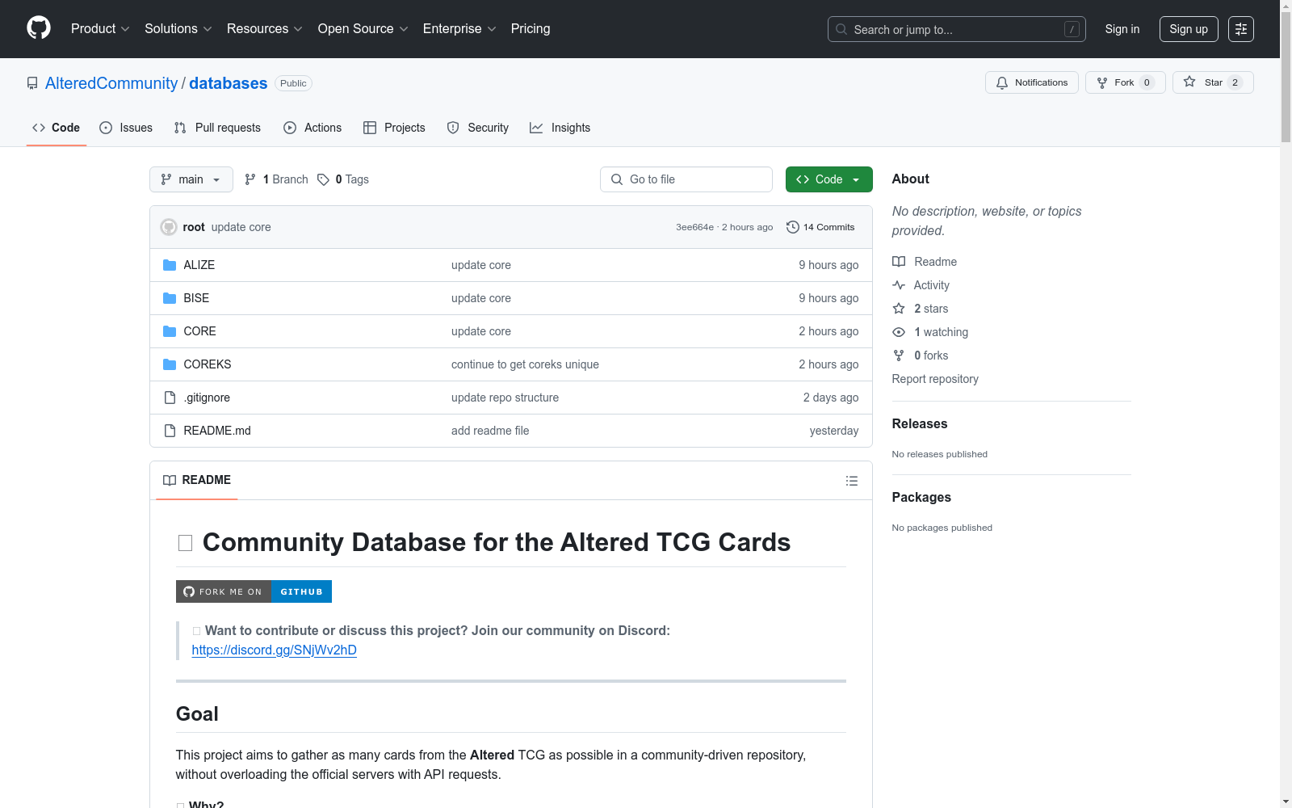This screenshot has width=1292, height=808.
Task: Switch to the Security tab
Action: 478,128
